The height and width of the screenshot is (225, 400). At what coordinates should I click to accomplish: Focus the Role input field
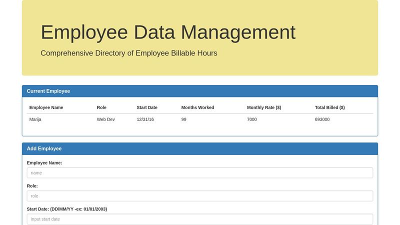199,196
